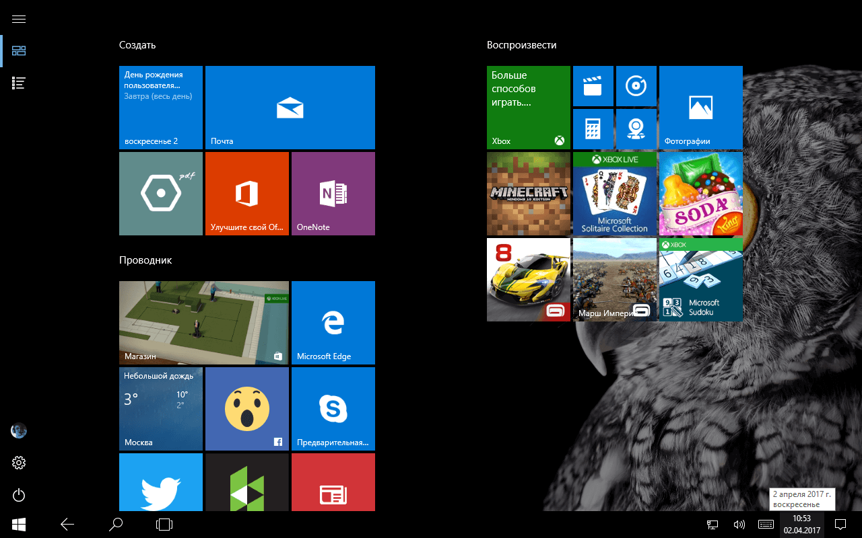Open the Asphalt 8 racing tile

pos(529,280)
